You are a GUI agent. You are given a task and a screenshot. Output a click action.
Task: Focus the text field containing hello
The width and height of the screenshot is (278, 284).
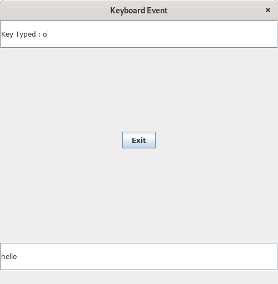pos(139,257)
